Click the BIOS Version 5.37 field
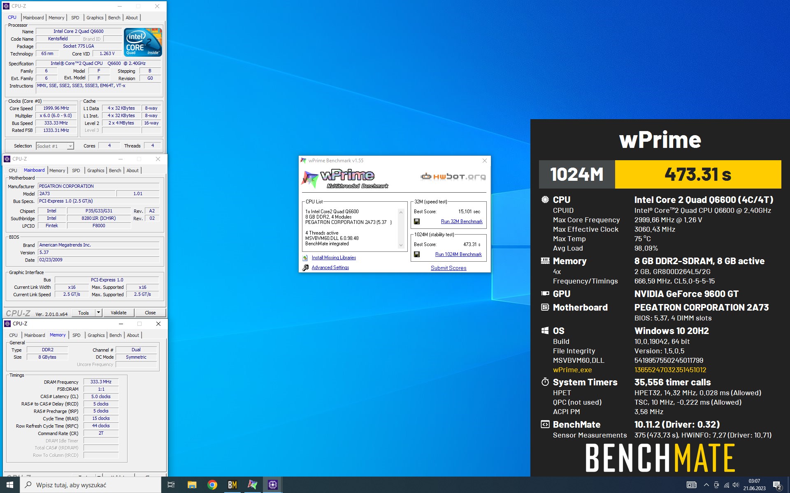 99,252
